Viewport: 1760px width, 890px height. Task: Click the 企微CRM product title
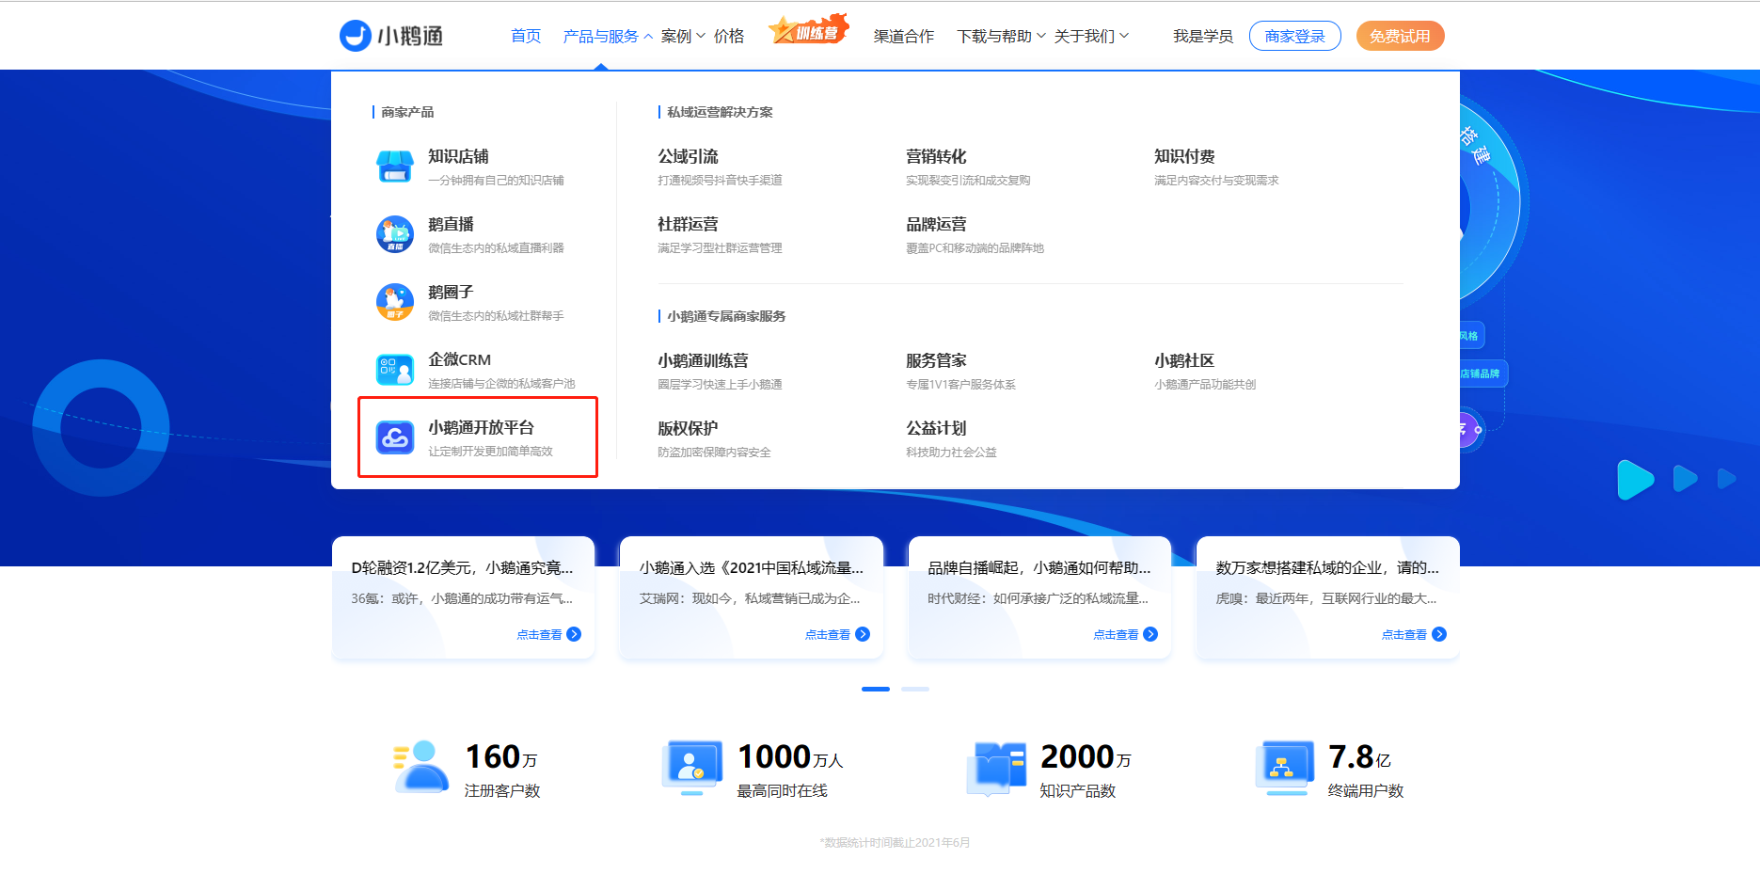coord(459,359)
